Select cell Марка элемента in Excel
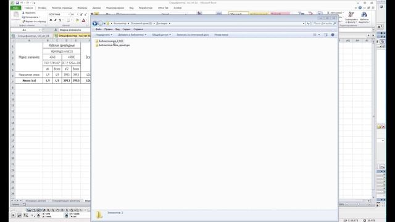This screenshot has height=222, width=395. pyautogui.click(x=29, y=57)
